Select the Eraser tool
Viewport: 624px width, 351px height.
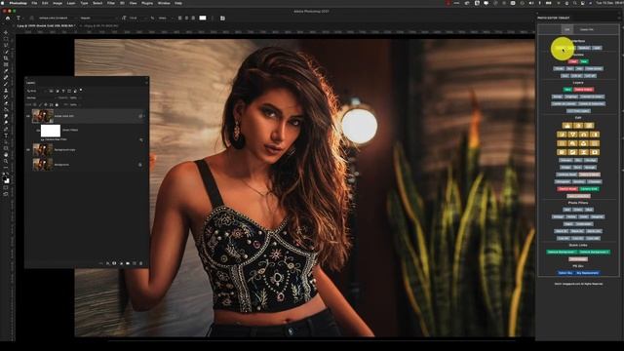tap(6, 103)
